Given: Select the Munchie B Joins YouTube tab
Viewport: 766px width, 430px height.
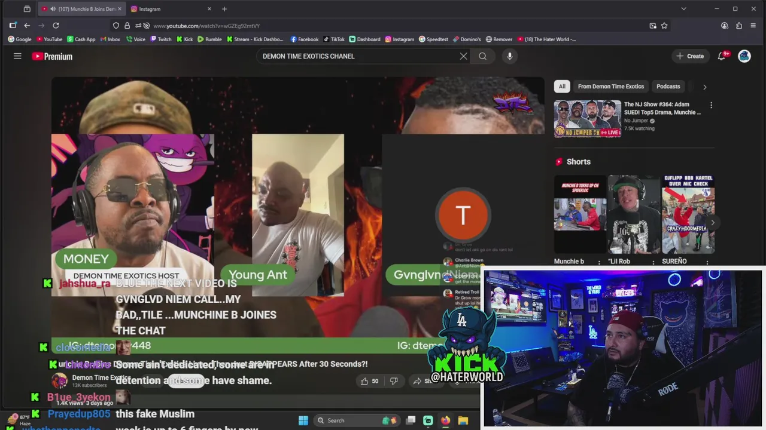Looking at the screenshot, I should tap(81, 9).
